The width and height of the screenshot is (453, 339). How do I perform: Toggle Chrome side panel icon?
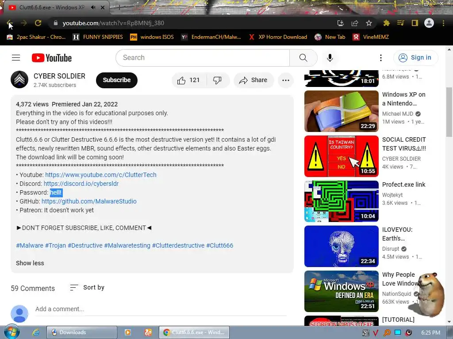click(x=415, y=23)
